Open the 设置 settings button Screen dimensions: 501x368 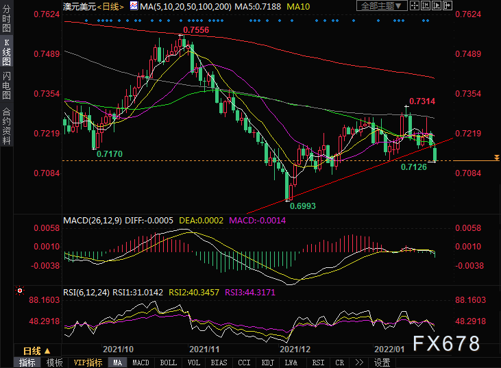[382, 363]
